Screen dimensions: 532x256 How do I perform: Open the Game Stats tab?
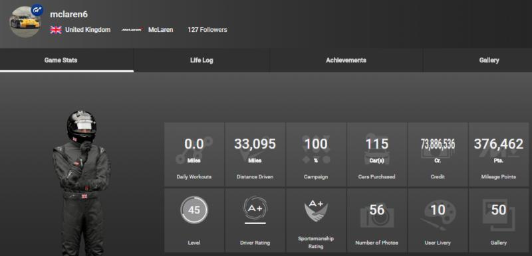pyautogui.click(x=67, y=60)
